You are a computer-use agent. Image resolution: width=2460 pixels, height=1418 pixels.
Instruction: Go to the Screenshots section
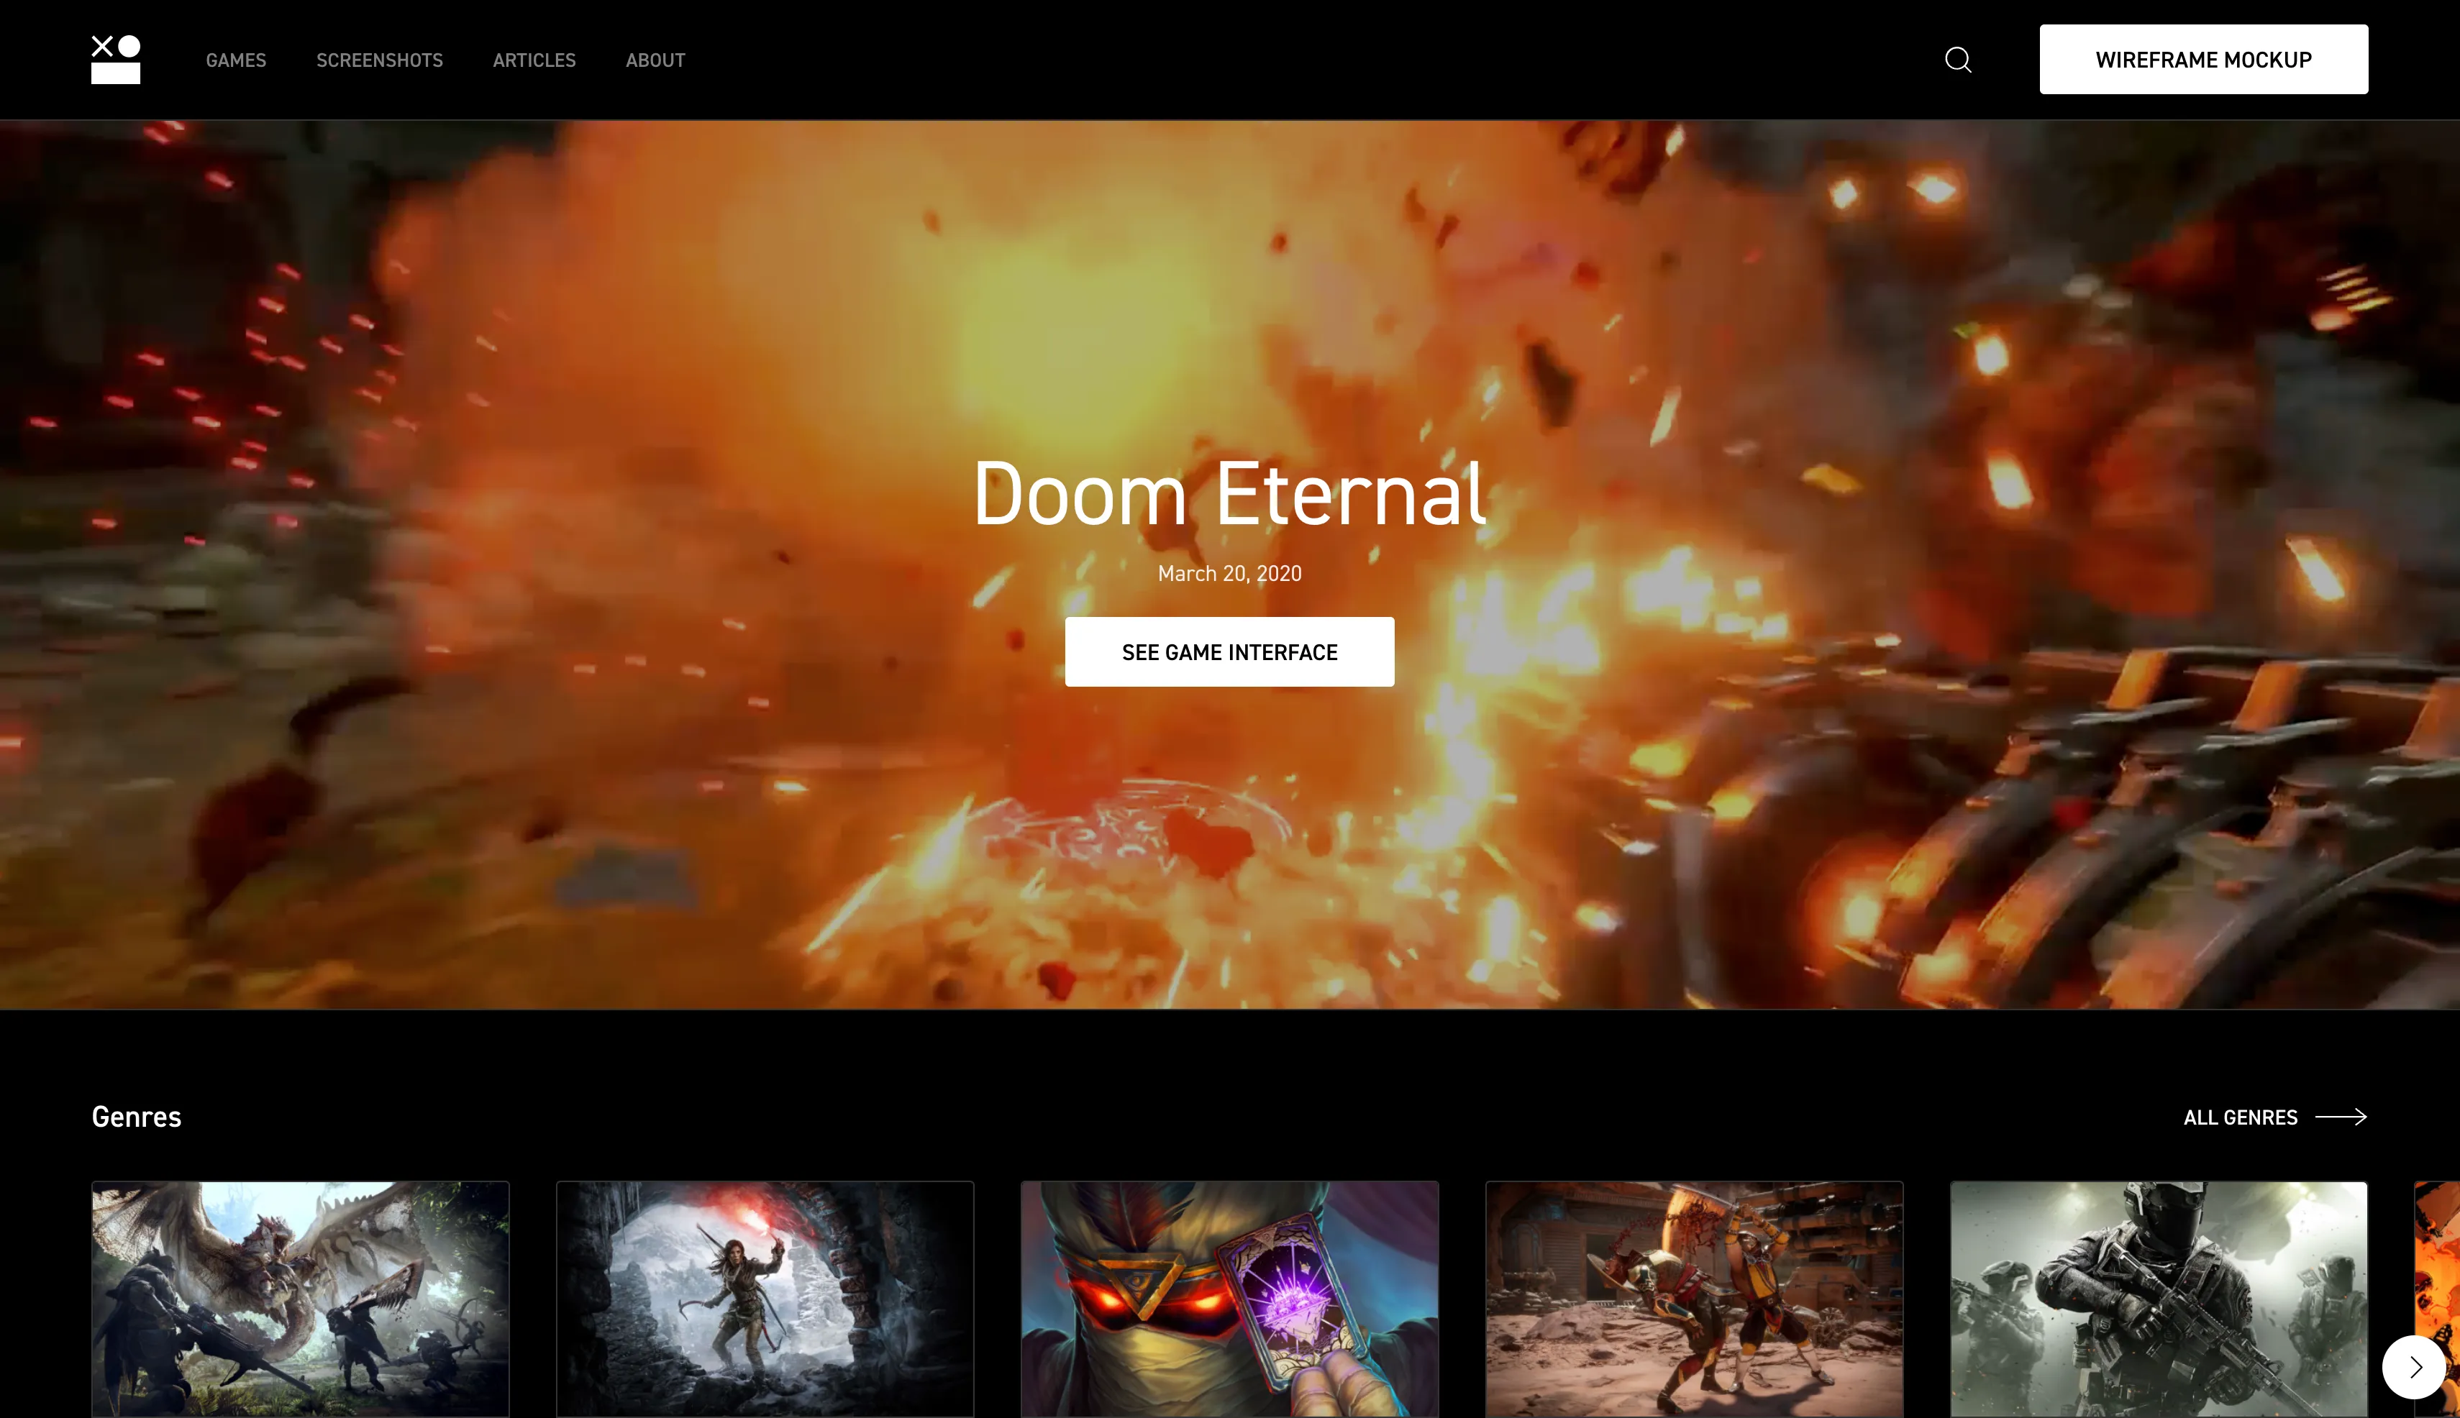click(x=379, y=60)
